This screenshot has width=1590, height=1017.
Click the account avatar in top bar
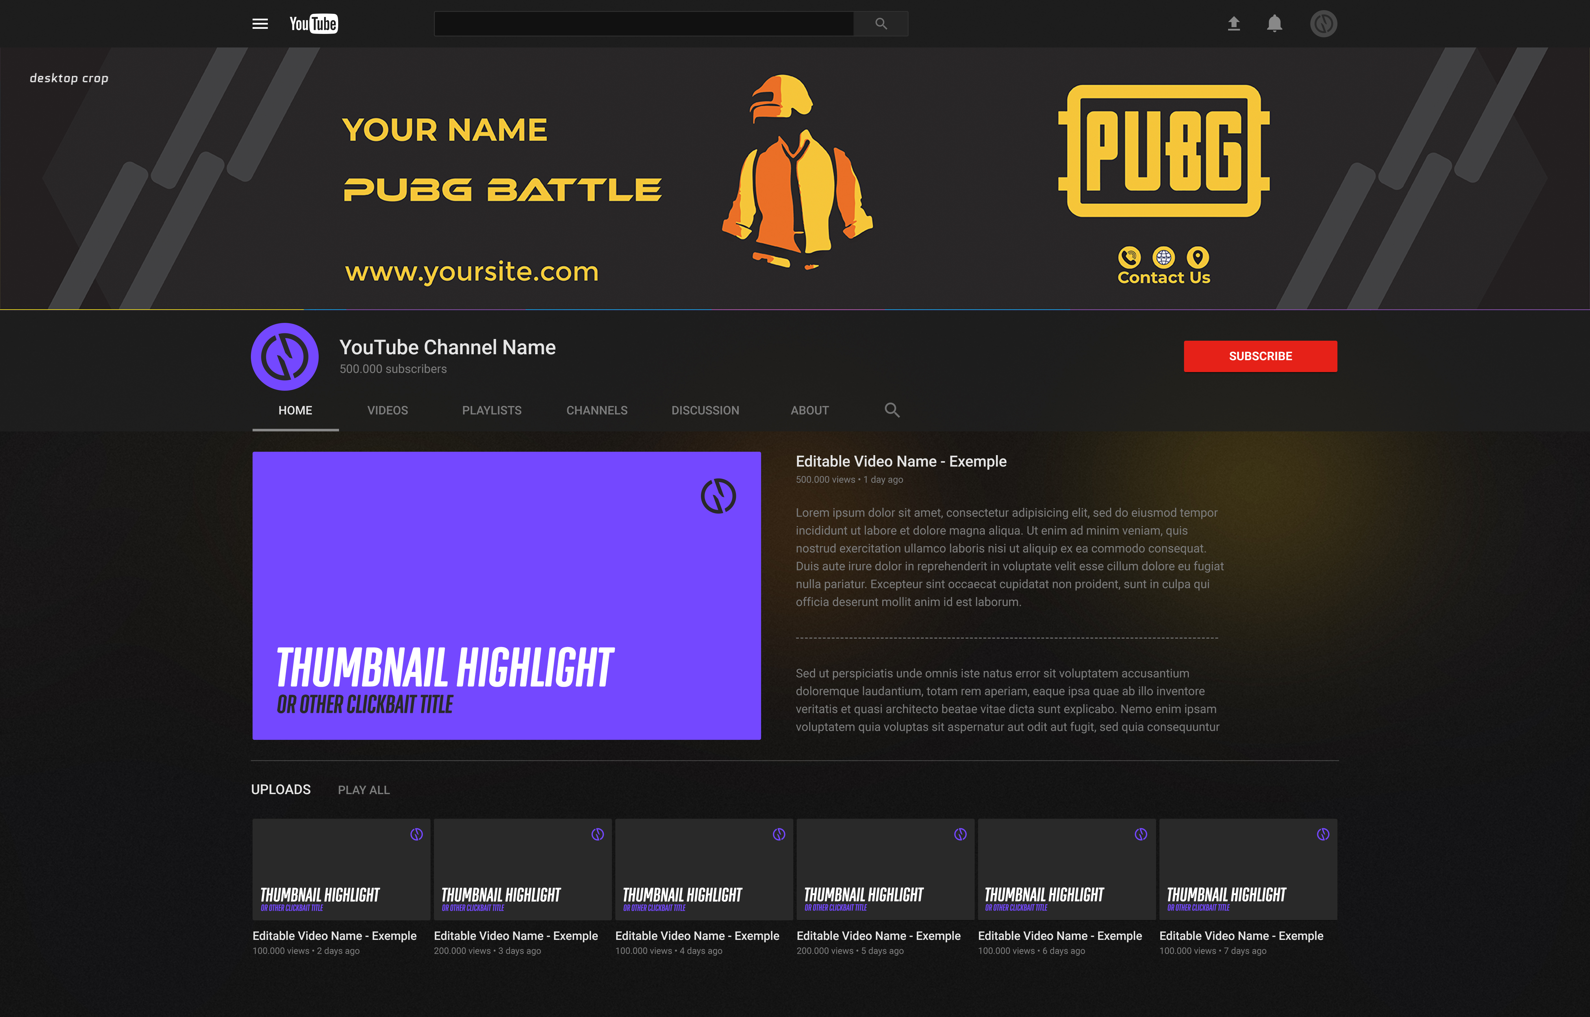tap(1323, 24)
